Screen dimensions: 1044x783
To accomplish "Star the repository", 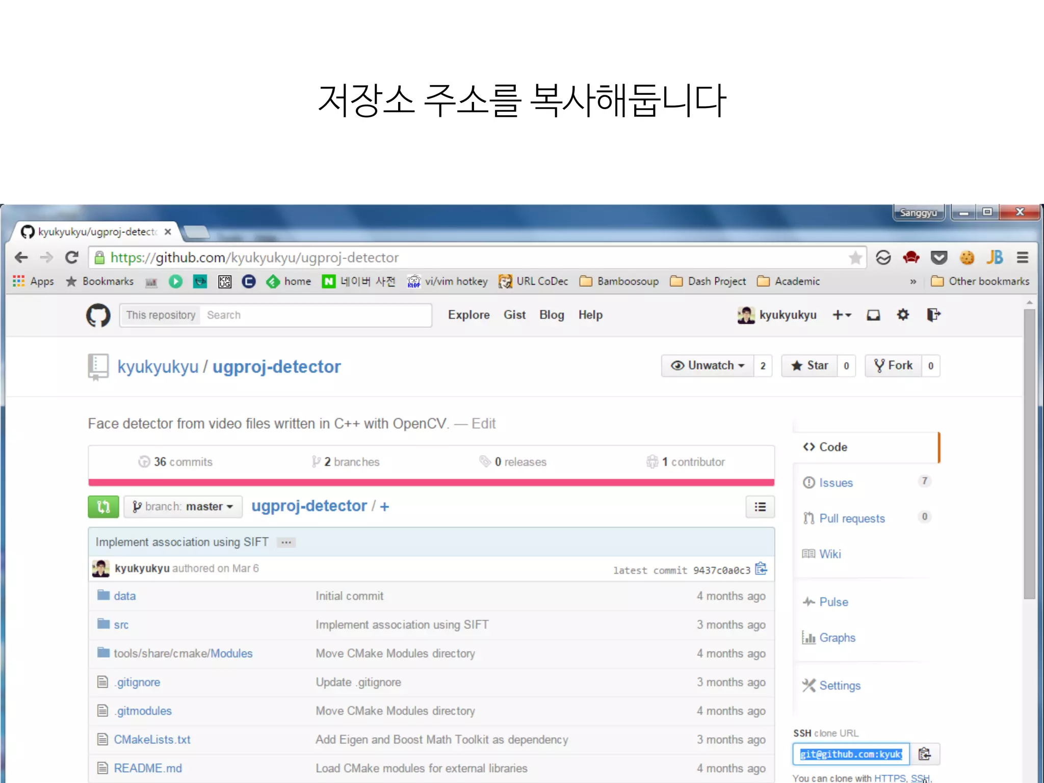I will point(810,366).
